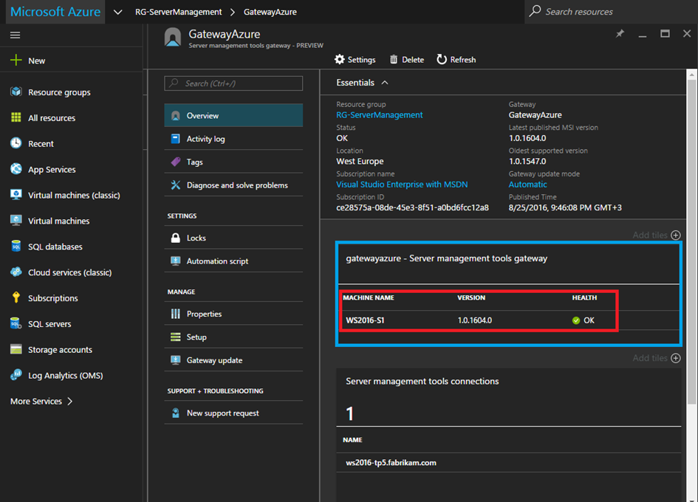The image size is (698, 502).
Task: Click the green plus icon next to New
Action: 16,60
